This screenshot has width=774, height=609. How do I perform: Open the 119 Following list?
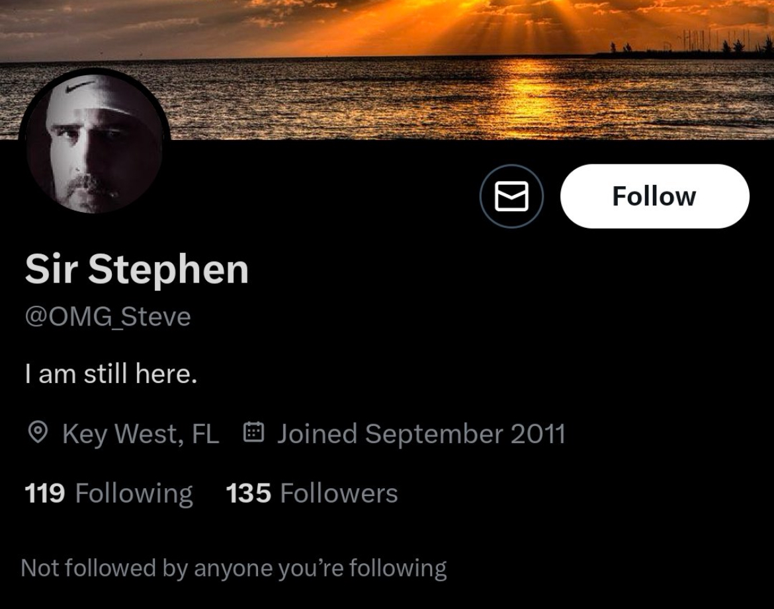click(x=108, y=493)
